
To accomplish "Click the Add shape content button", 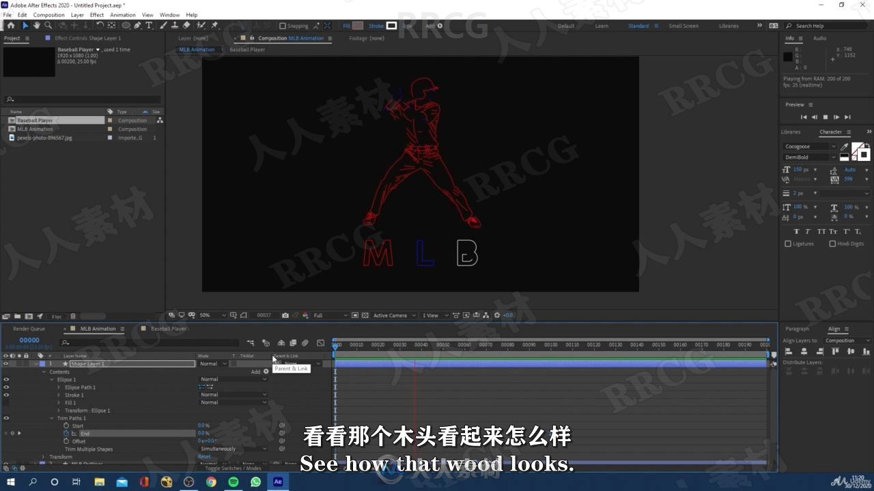I will pos(266,372).
